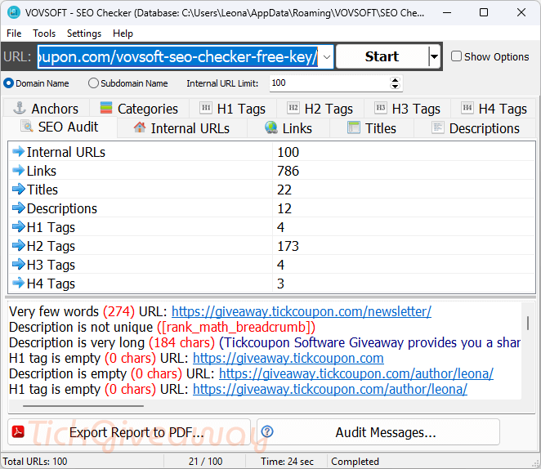Viewport: 541px width, 469px height.
Task: Click the arrow icon beside Links row
Action: (18, 170)
